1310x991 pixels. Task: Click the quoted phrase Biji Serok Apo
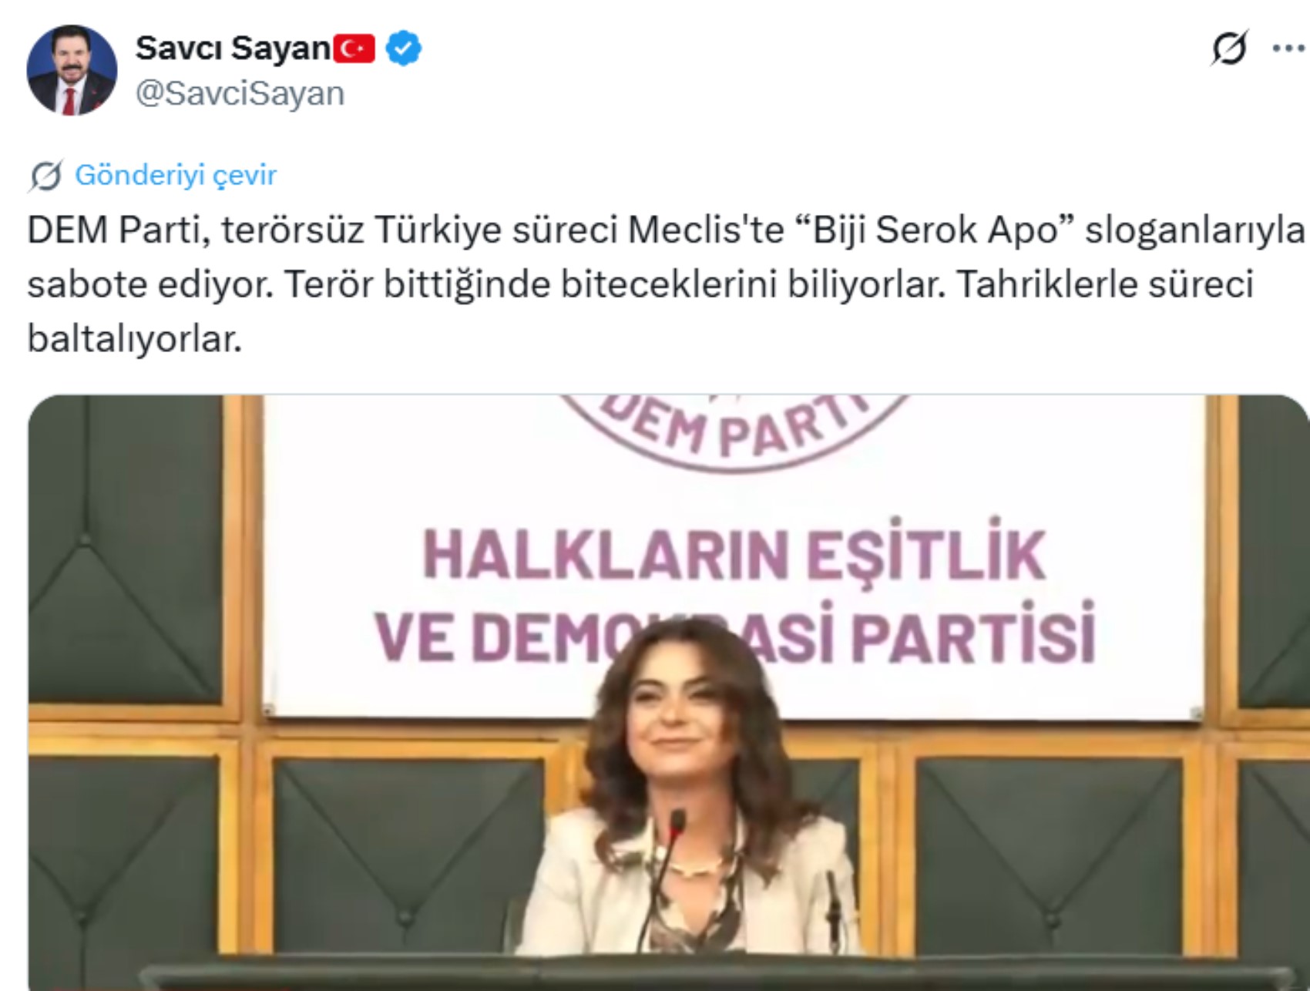pyautogui.click(x=934, y=230)
